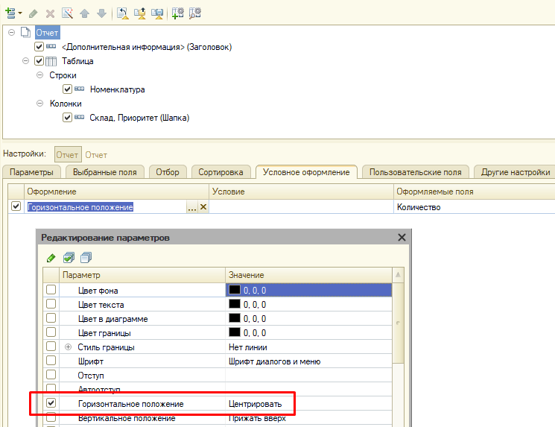Click the table icon beside Таблица

pos(51,61)
